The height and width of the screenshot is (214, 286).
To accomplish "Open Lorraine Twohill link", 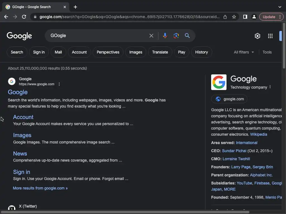I will tap(236, 159).
